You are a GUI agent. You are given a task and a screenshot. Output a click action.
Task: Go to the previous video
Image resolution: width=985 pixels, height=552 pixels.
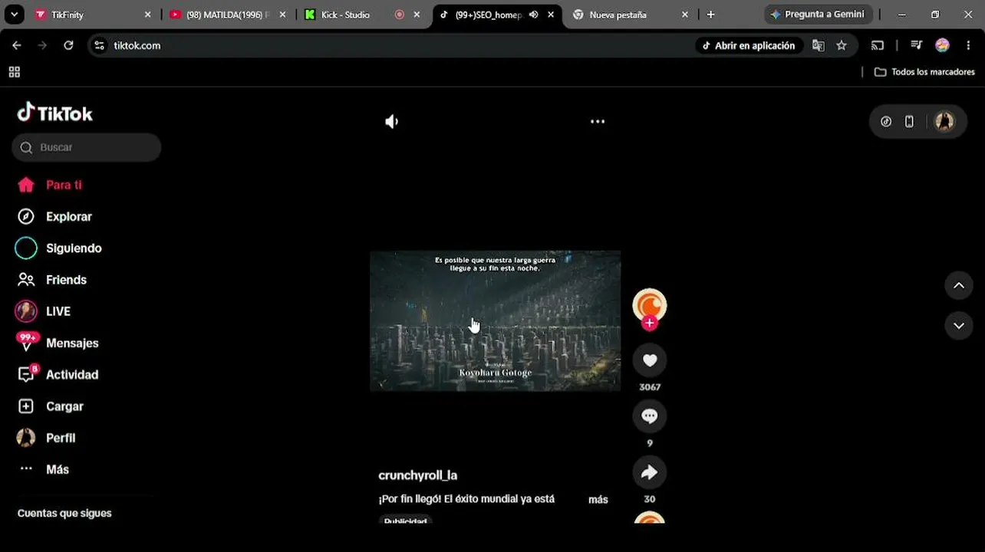coord(959,286)
